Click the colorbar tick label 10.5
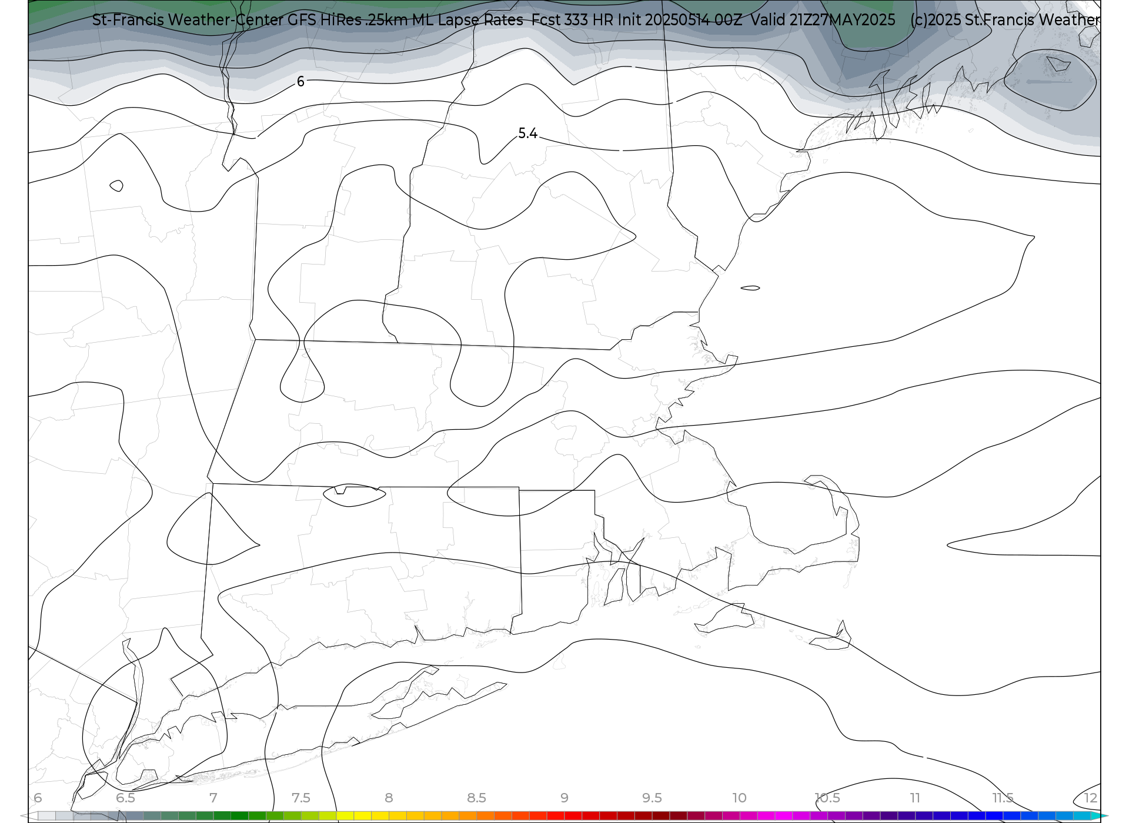Image resolution: width=1129 pixels, height=823 pixels. (827, 798)
